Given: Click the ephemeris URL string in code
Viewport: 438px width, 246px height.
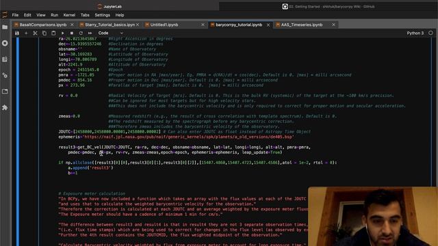Looking at the screenshot, I should 188,137.
